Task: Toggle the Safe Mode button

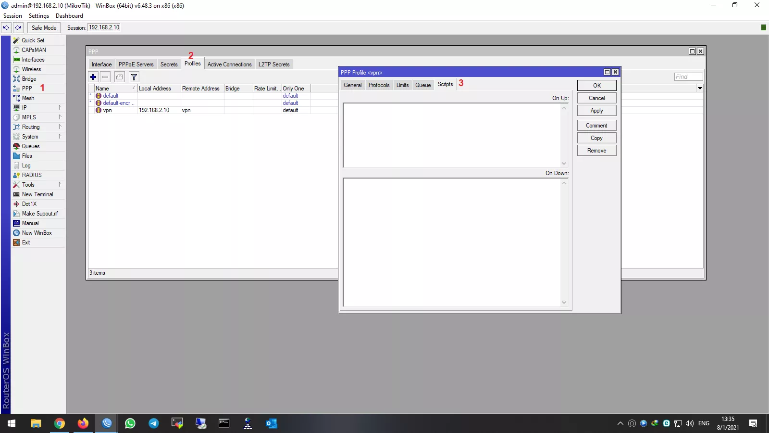Action: [44, 27]
